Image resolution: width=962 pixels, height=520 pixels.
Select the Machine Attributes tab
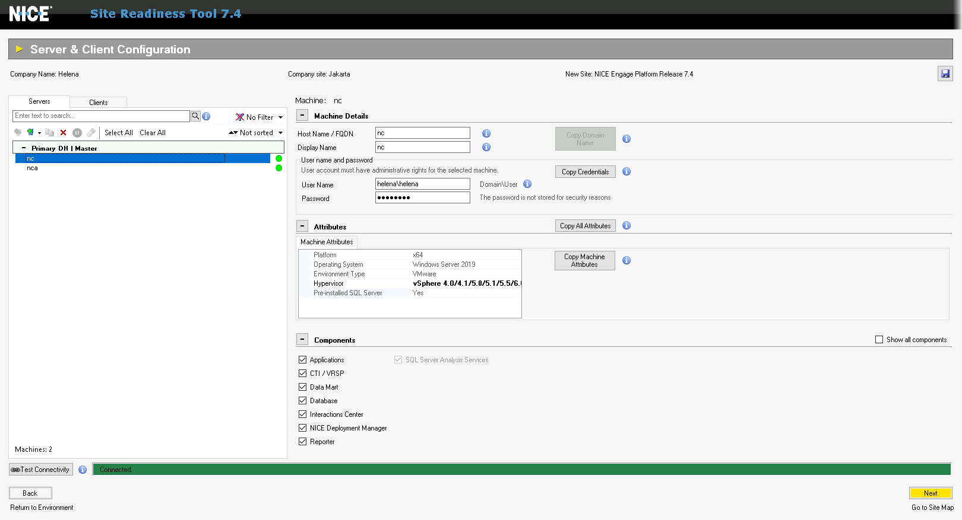(327, 242)
